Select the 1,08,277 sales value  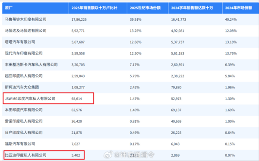pos(78,87)
